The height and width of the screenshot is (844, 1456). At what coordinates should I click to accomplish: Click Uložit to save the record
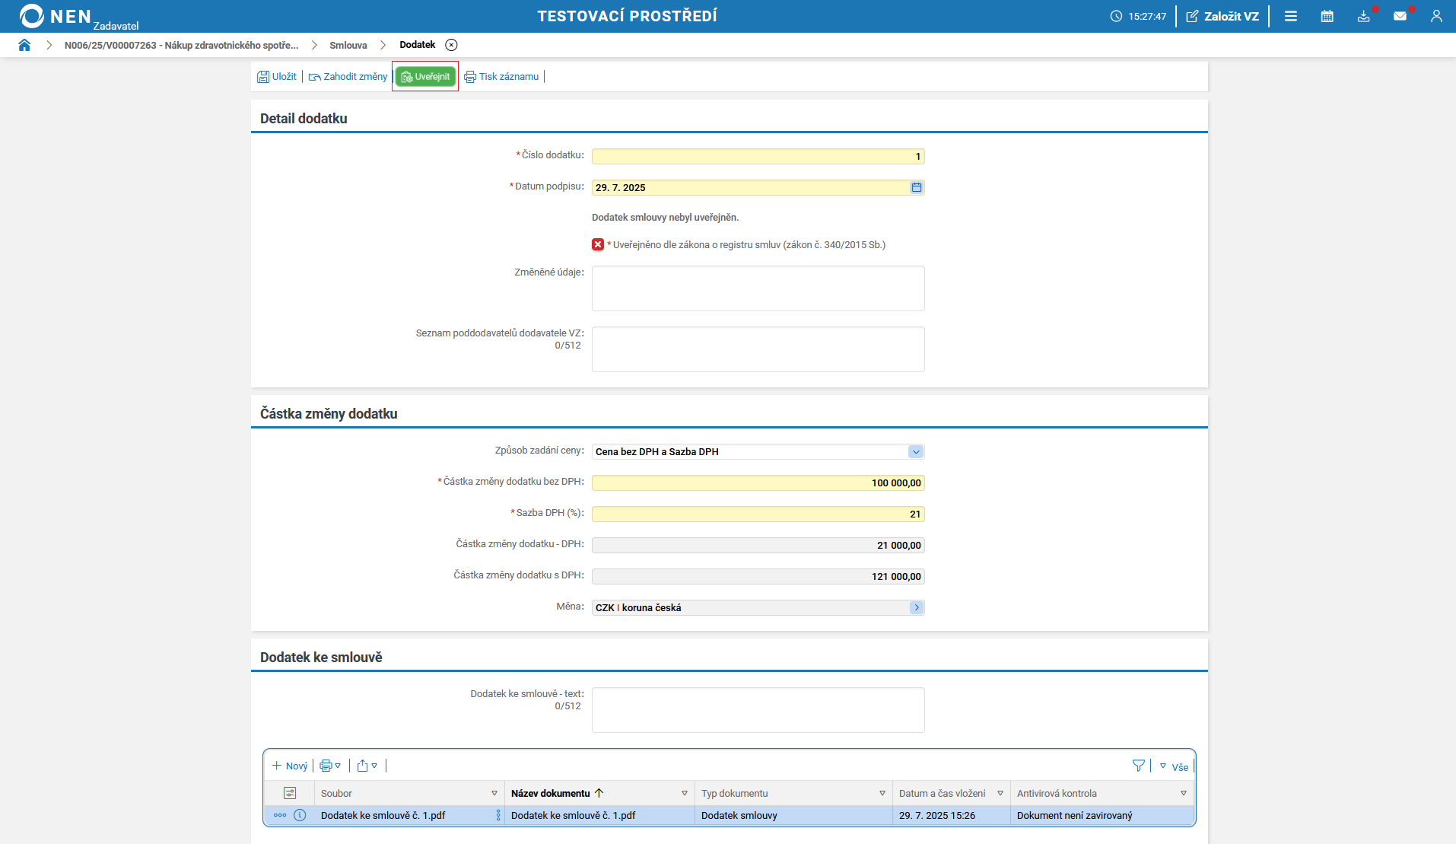coord(277,76)
